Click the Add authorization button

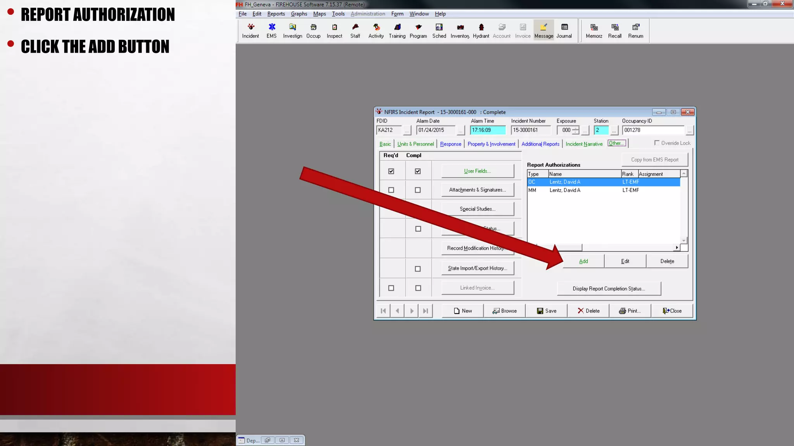[583, 261]
